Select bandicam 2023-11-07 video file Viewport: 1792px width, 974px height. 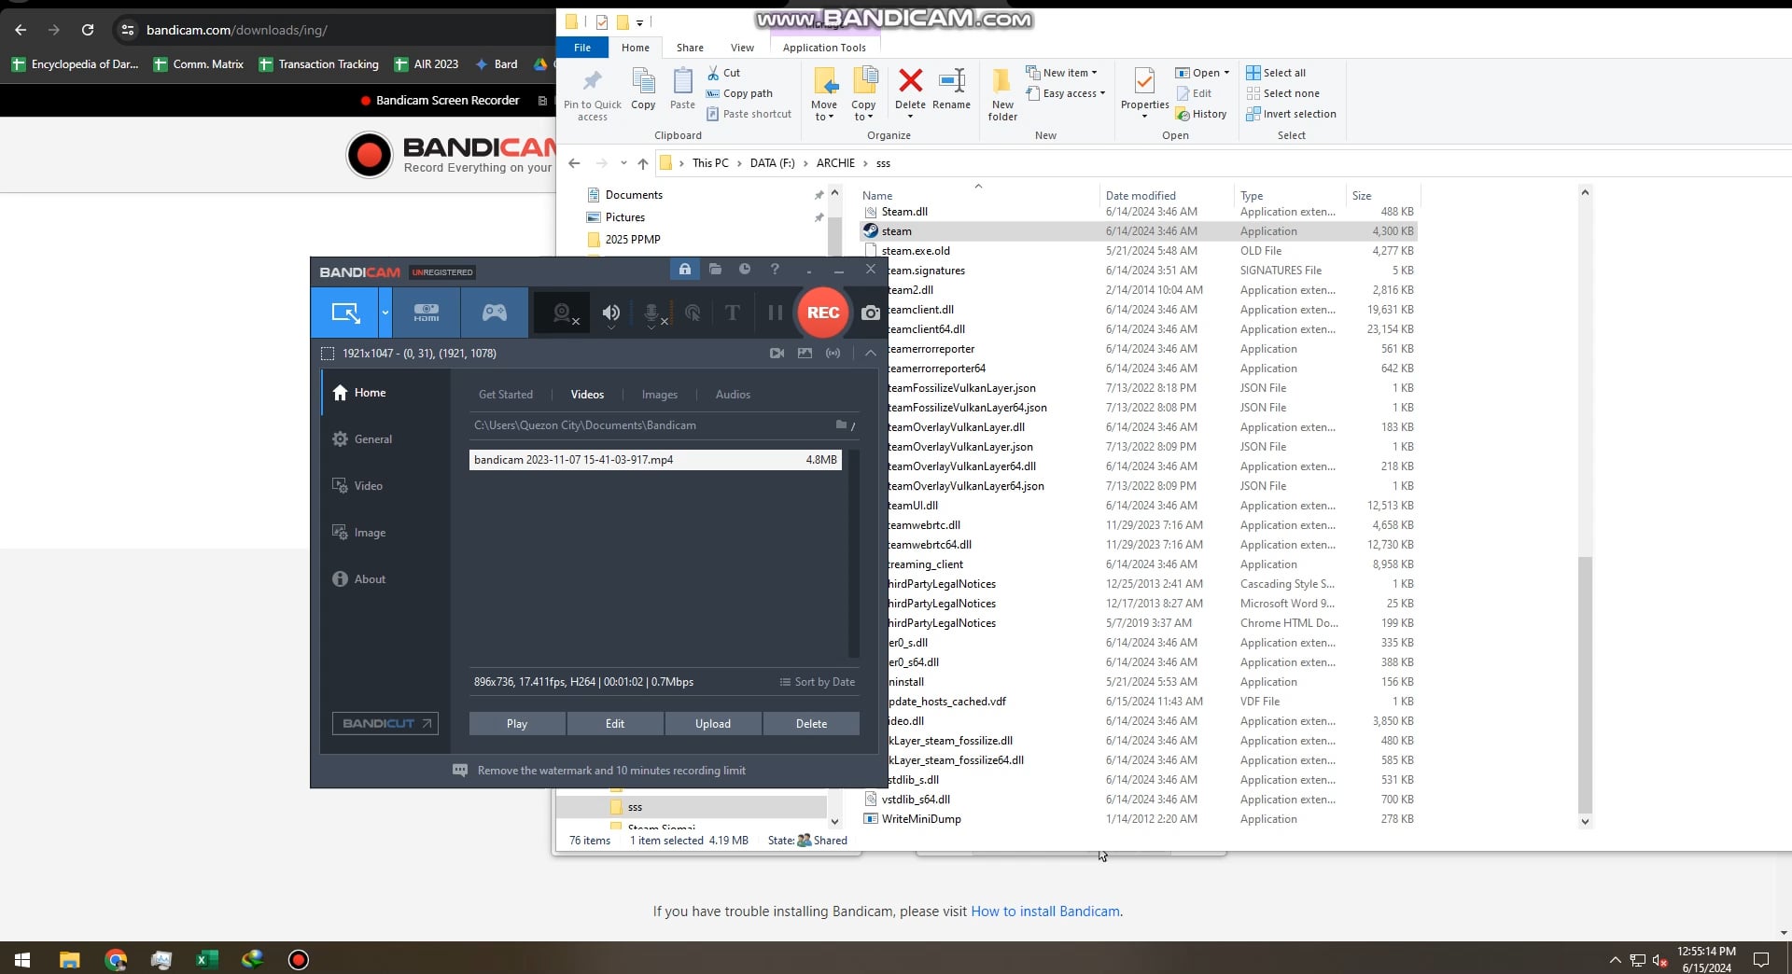[x=653, y=460]
